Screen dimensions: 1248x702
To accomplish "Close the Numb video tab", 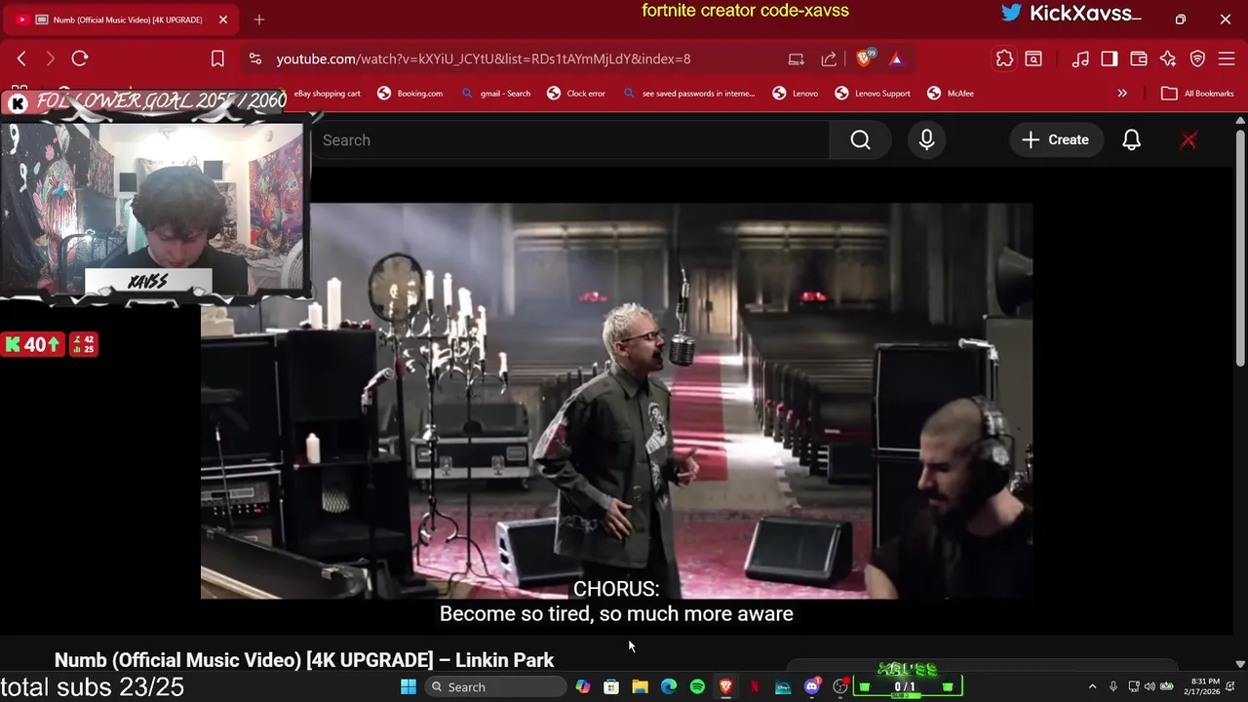I will click(x=223, y=19).
